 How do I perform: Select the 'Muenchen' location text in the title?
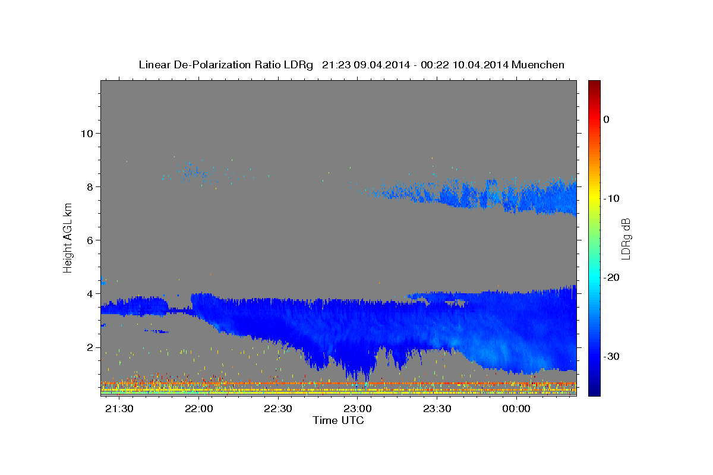(538, 65)
